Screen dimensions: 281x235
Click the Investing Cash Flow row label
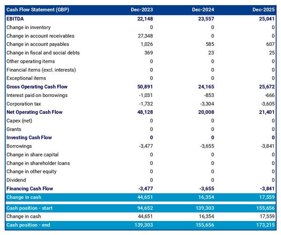point(29,138)
